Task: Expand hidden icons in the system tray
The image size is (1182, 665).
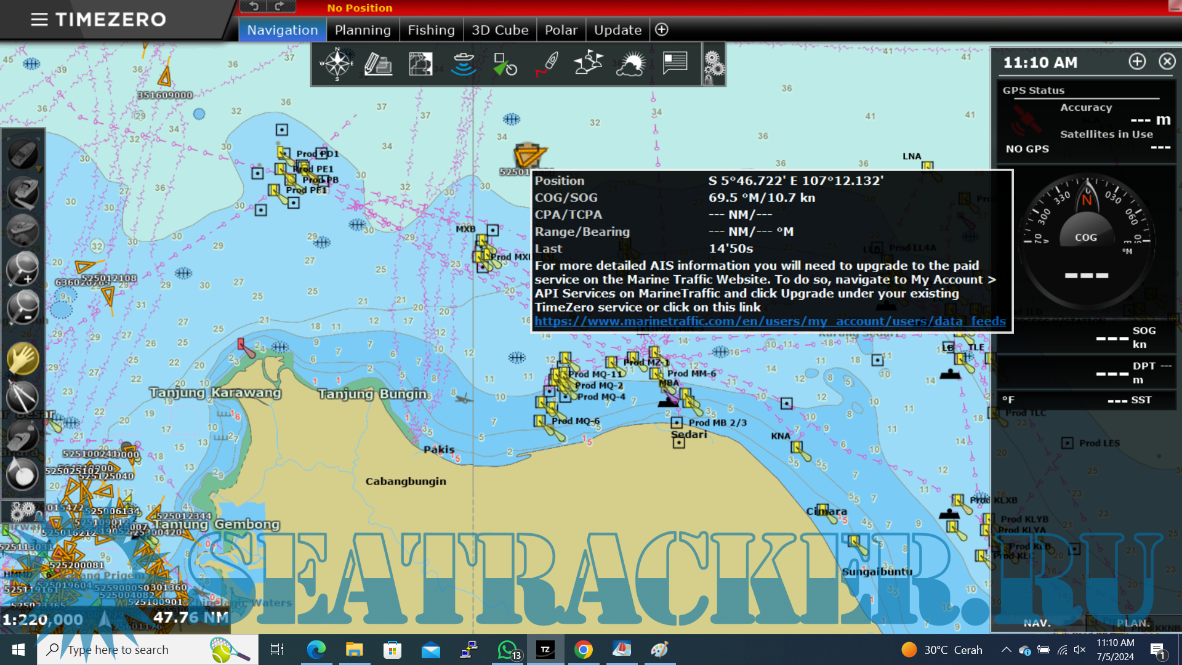Action: click(1006, 650)
